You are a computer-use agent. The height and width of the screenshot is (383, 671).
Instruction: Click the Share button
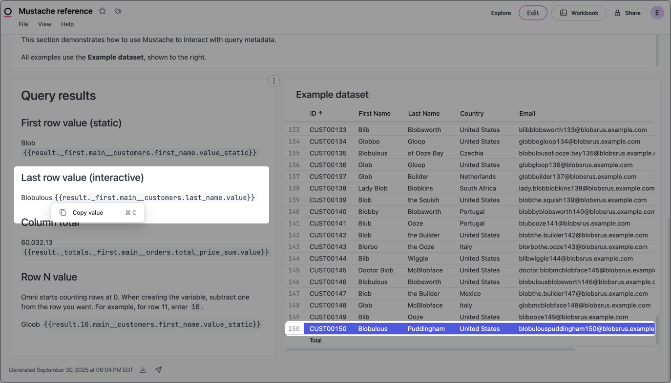click(x=628, y=13)
